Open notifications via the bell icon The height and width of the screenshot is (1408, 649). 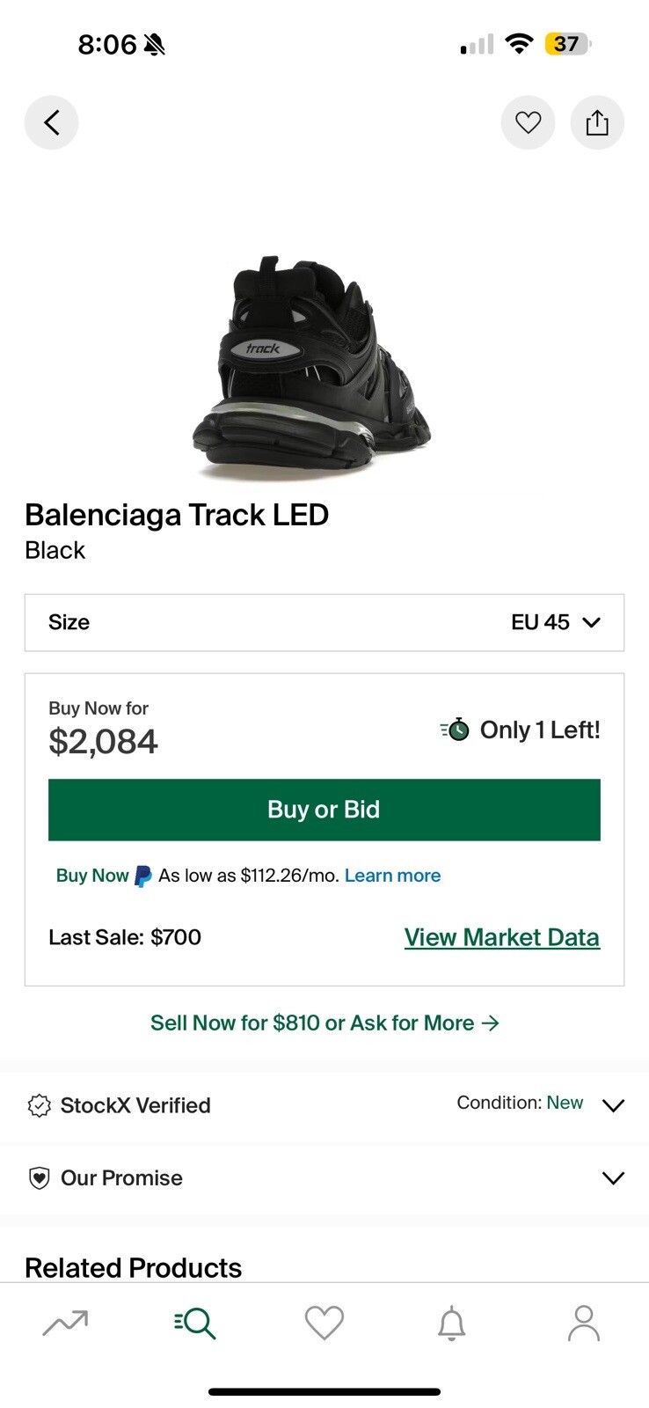click(453, 1322)
